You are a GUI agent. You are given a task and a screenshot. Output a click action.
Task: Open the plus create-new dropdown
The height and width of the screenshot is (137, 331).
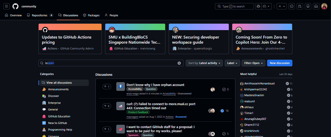[282, 6]
